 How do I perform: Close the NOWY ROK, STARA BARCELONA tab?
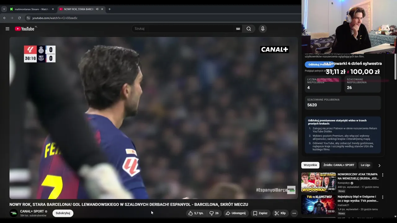tap(102, 9)
